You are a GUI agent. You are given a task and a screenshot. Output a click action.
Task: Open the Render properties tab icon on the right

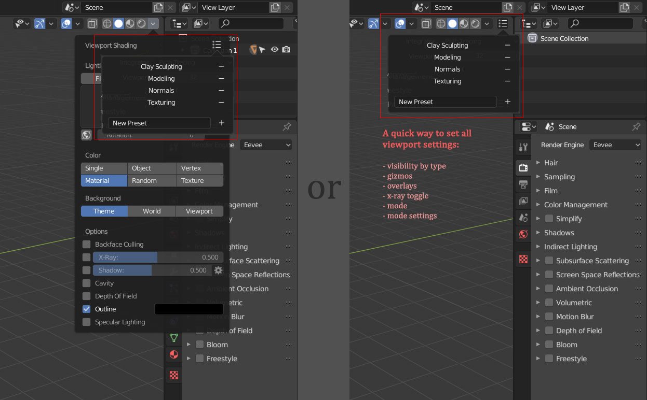point(523,167)
